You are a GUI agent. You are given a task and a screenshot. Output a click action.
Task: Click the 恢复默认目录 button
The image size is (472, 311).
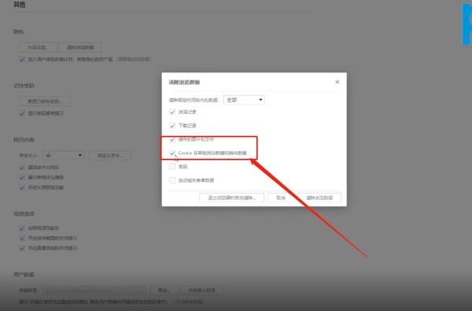(x=202, y=291)
